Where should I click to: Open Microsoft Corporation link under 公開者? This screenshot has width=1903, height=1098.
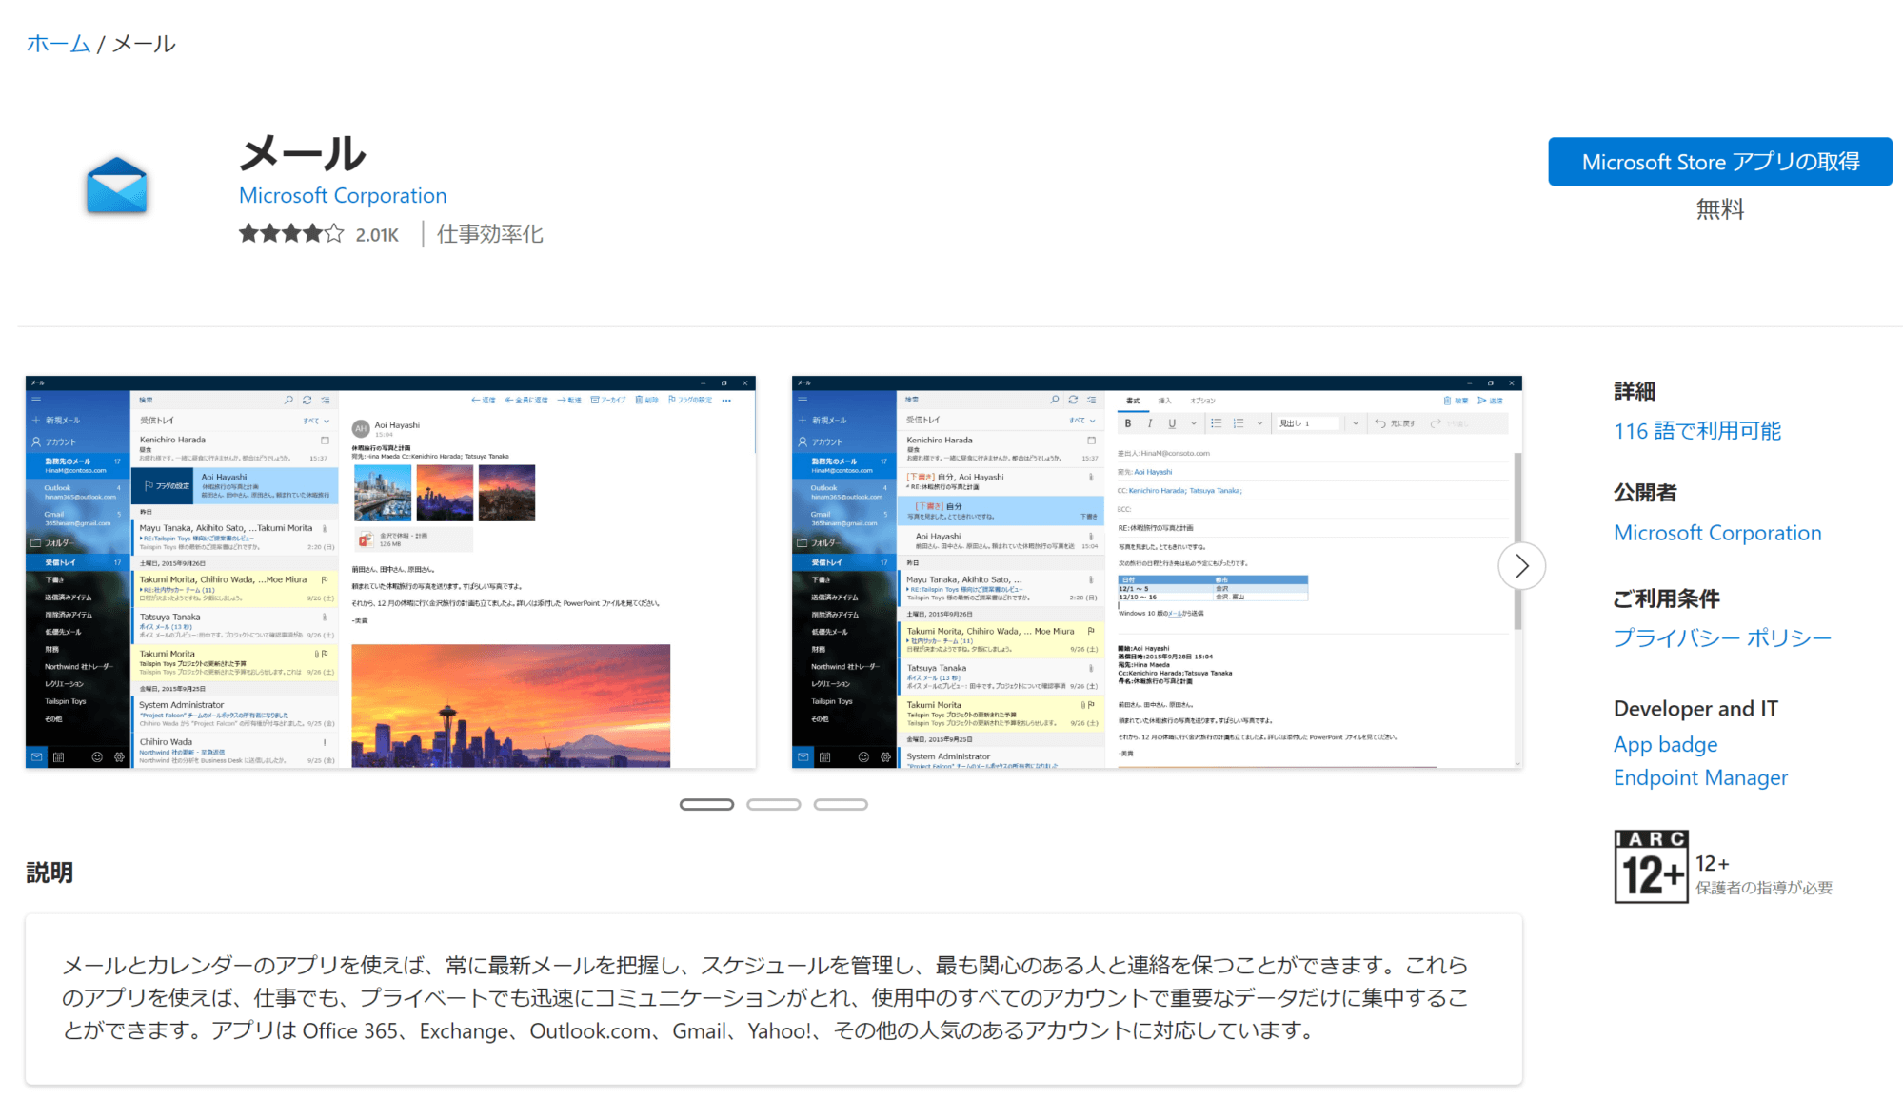tap(1717, 533)
